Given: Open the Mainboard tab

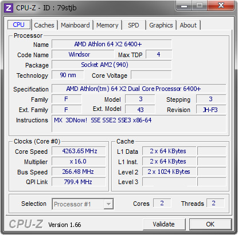Looking at the screenshot, I should [x=75, y=25].
